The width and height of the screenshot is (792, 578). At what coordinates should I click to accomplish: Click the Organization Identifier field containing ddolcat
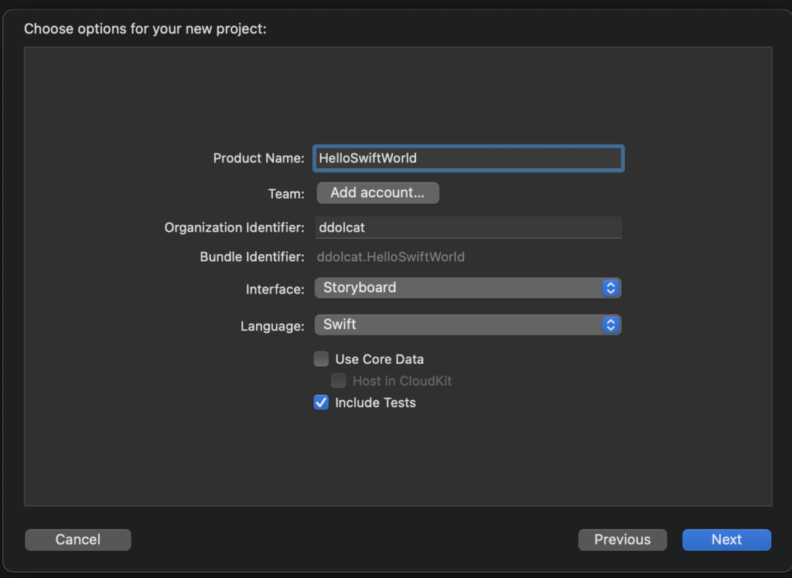coord(468,228)
